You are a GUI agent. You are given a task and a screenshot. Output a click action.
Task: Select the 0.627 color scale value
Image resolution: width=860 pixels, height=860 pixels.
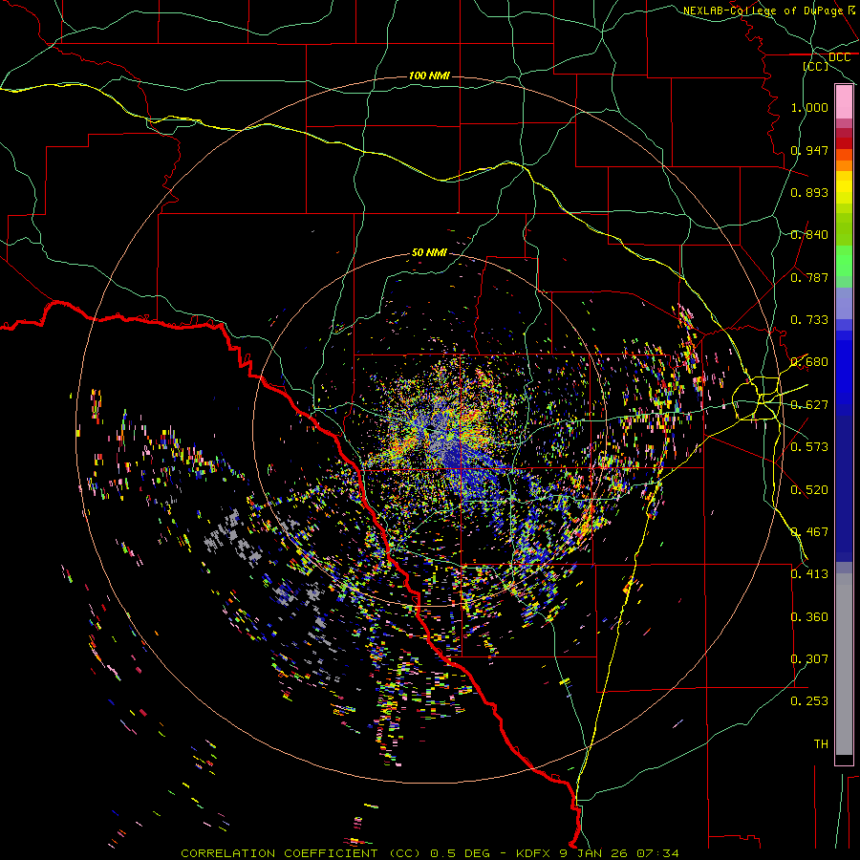tap(809, 405)
